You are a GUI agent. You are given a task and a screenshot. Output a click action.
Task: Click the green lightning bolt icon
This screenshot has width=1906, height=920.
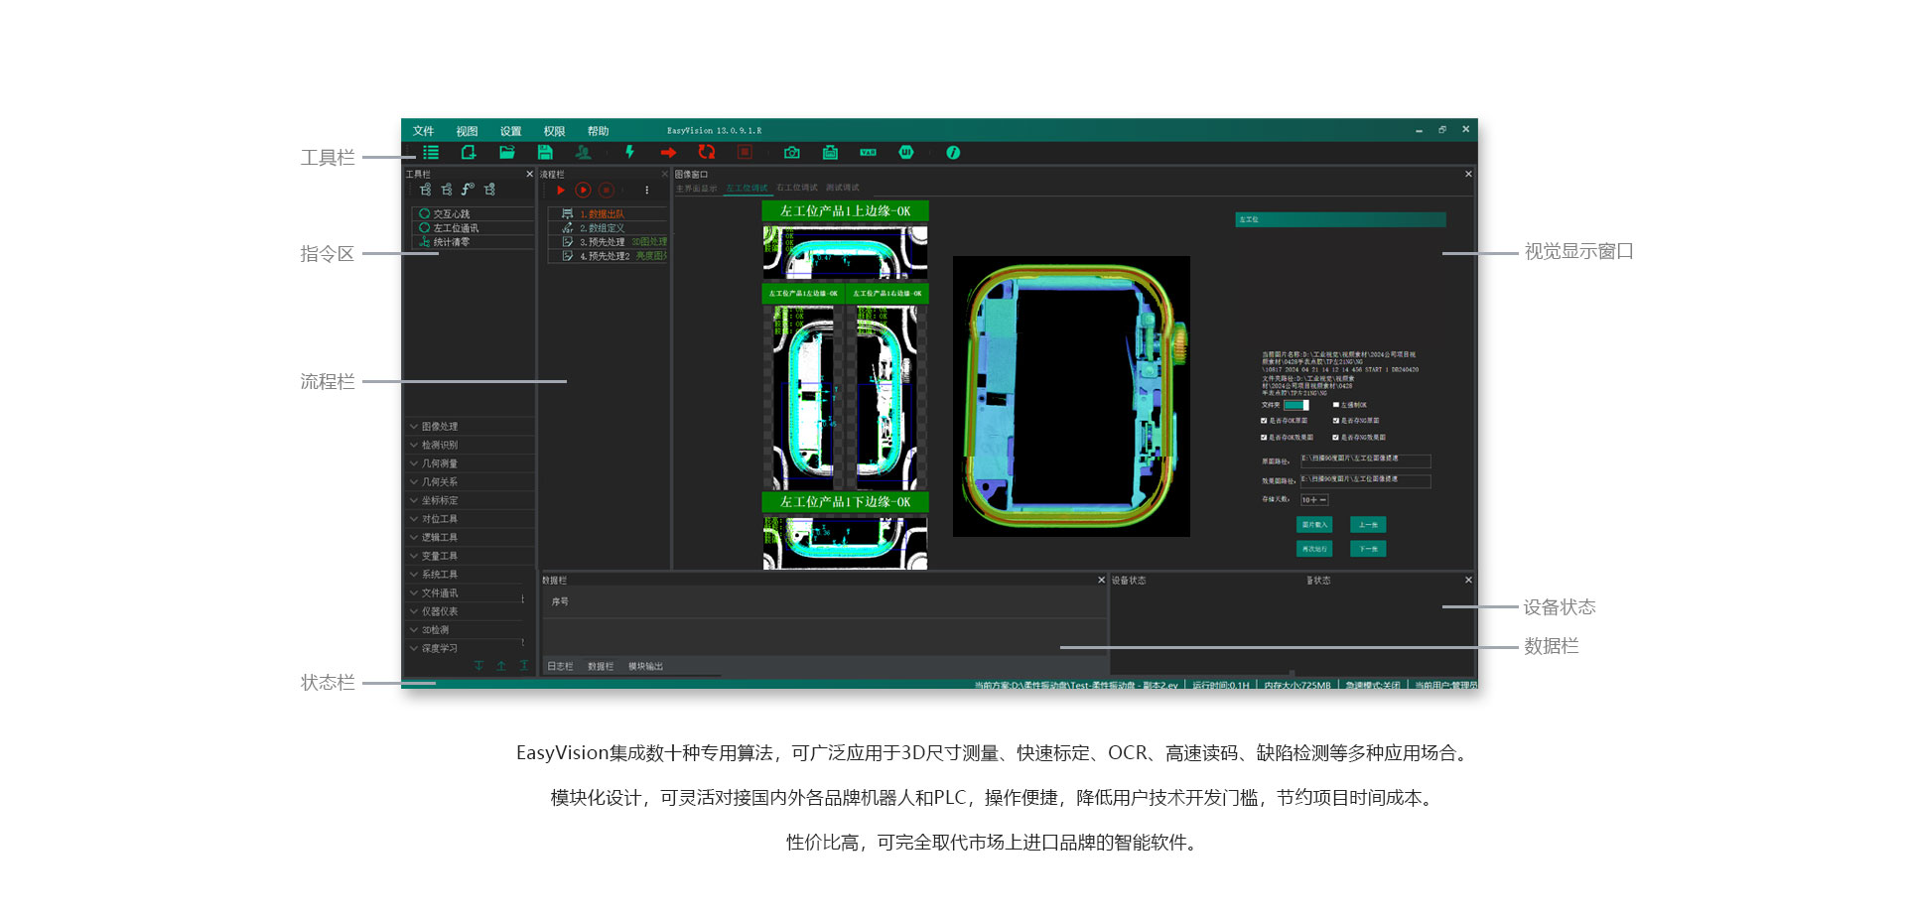(x=629, y=152)
